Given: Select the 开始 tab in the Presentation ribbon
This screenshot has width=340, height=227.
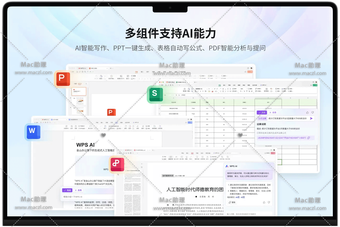Looking at the screenshot, I should [136, 72].
